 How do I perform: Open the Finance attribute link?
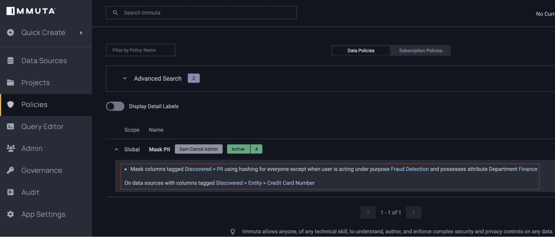point(528,169)
